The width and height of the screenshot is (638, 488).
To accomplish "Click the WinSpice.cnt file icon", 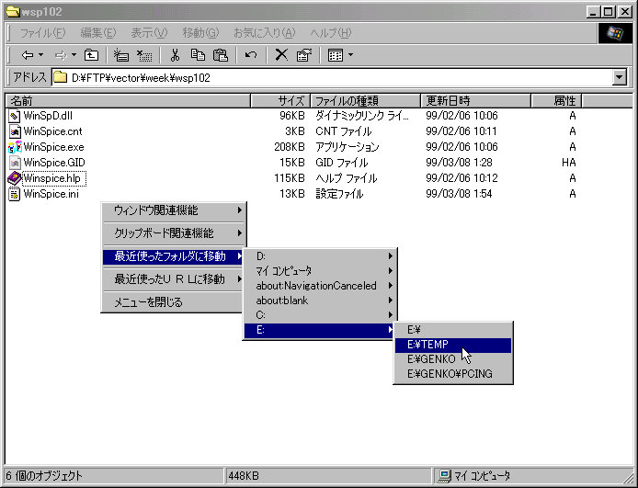I will tap(14, 131).
